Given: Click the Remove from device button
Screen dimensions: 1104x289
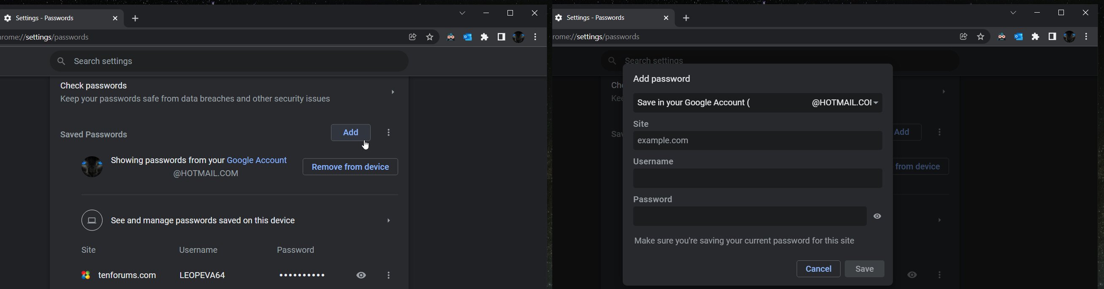Looking at the screenshot, I should pyautogui.click(x=350, y=167).
